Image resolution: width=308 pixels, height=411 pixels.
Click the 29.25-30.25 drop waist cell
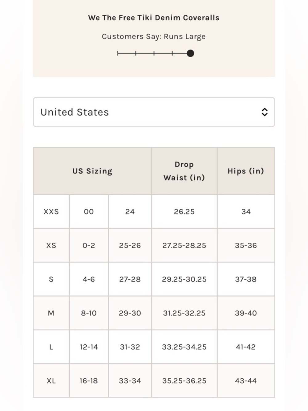tap(184, 279)
